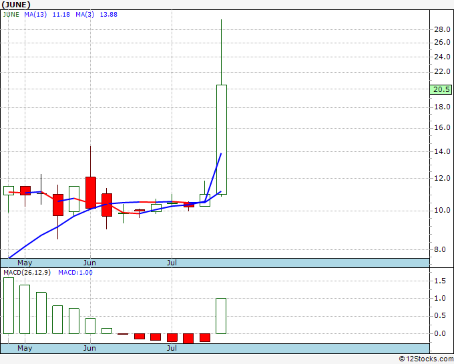Click the MACD(26,12,9) indicator label
454x364 pixels.
(x=27, y=273)
